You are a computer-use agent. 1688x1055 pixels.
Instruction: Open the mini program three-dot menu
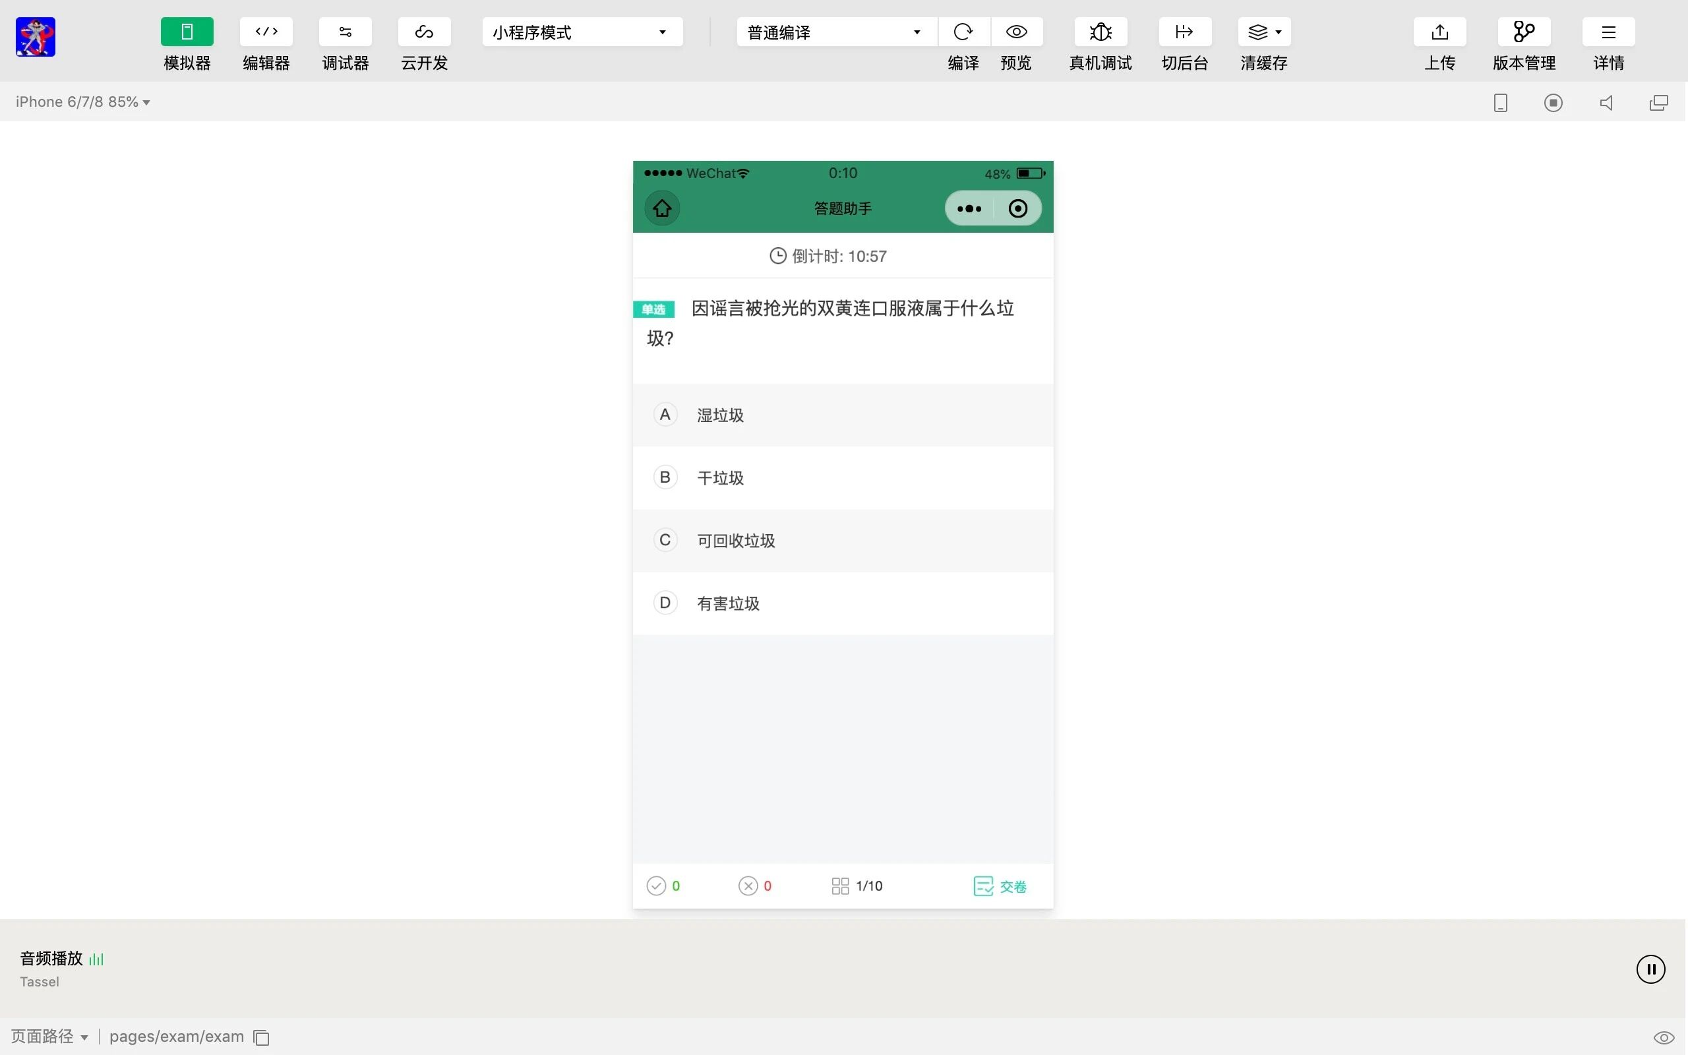(x=969, y=208)
